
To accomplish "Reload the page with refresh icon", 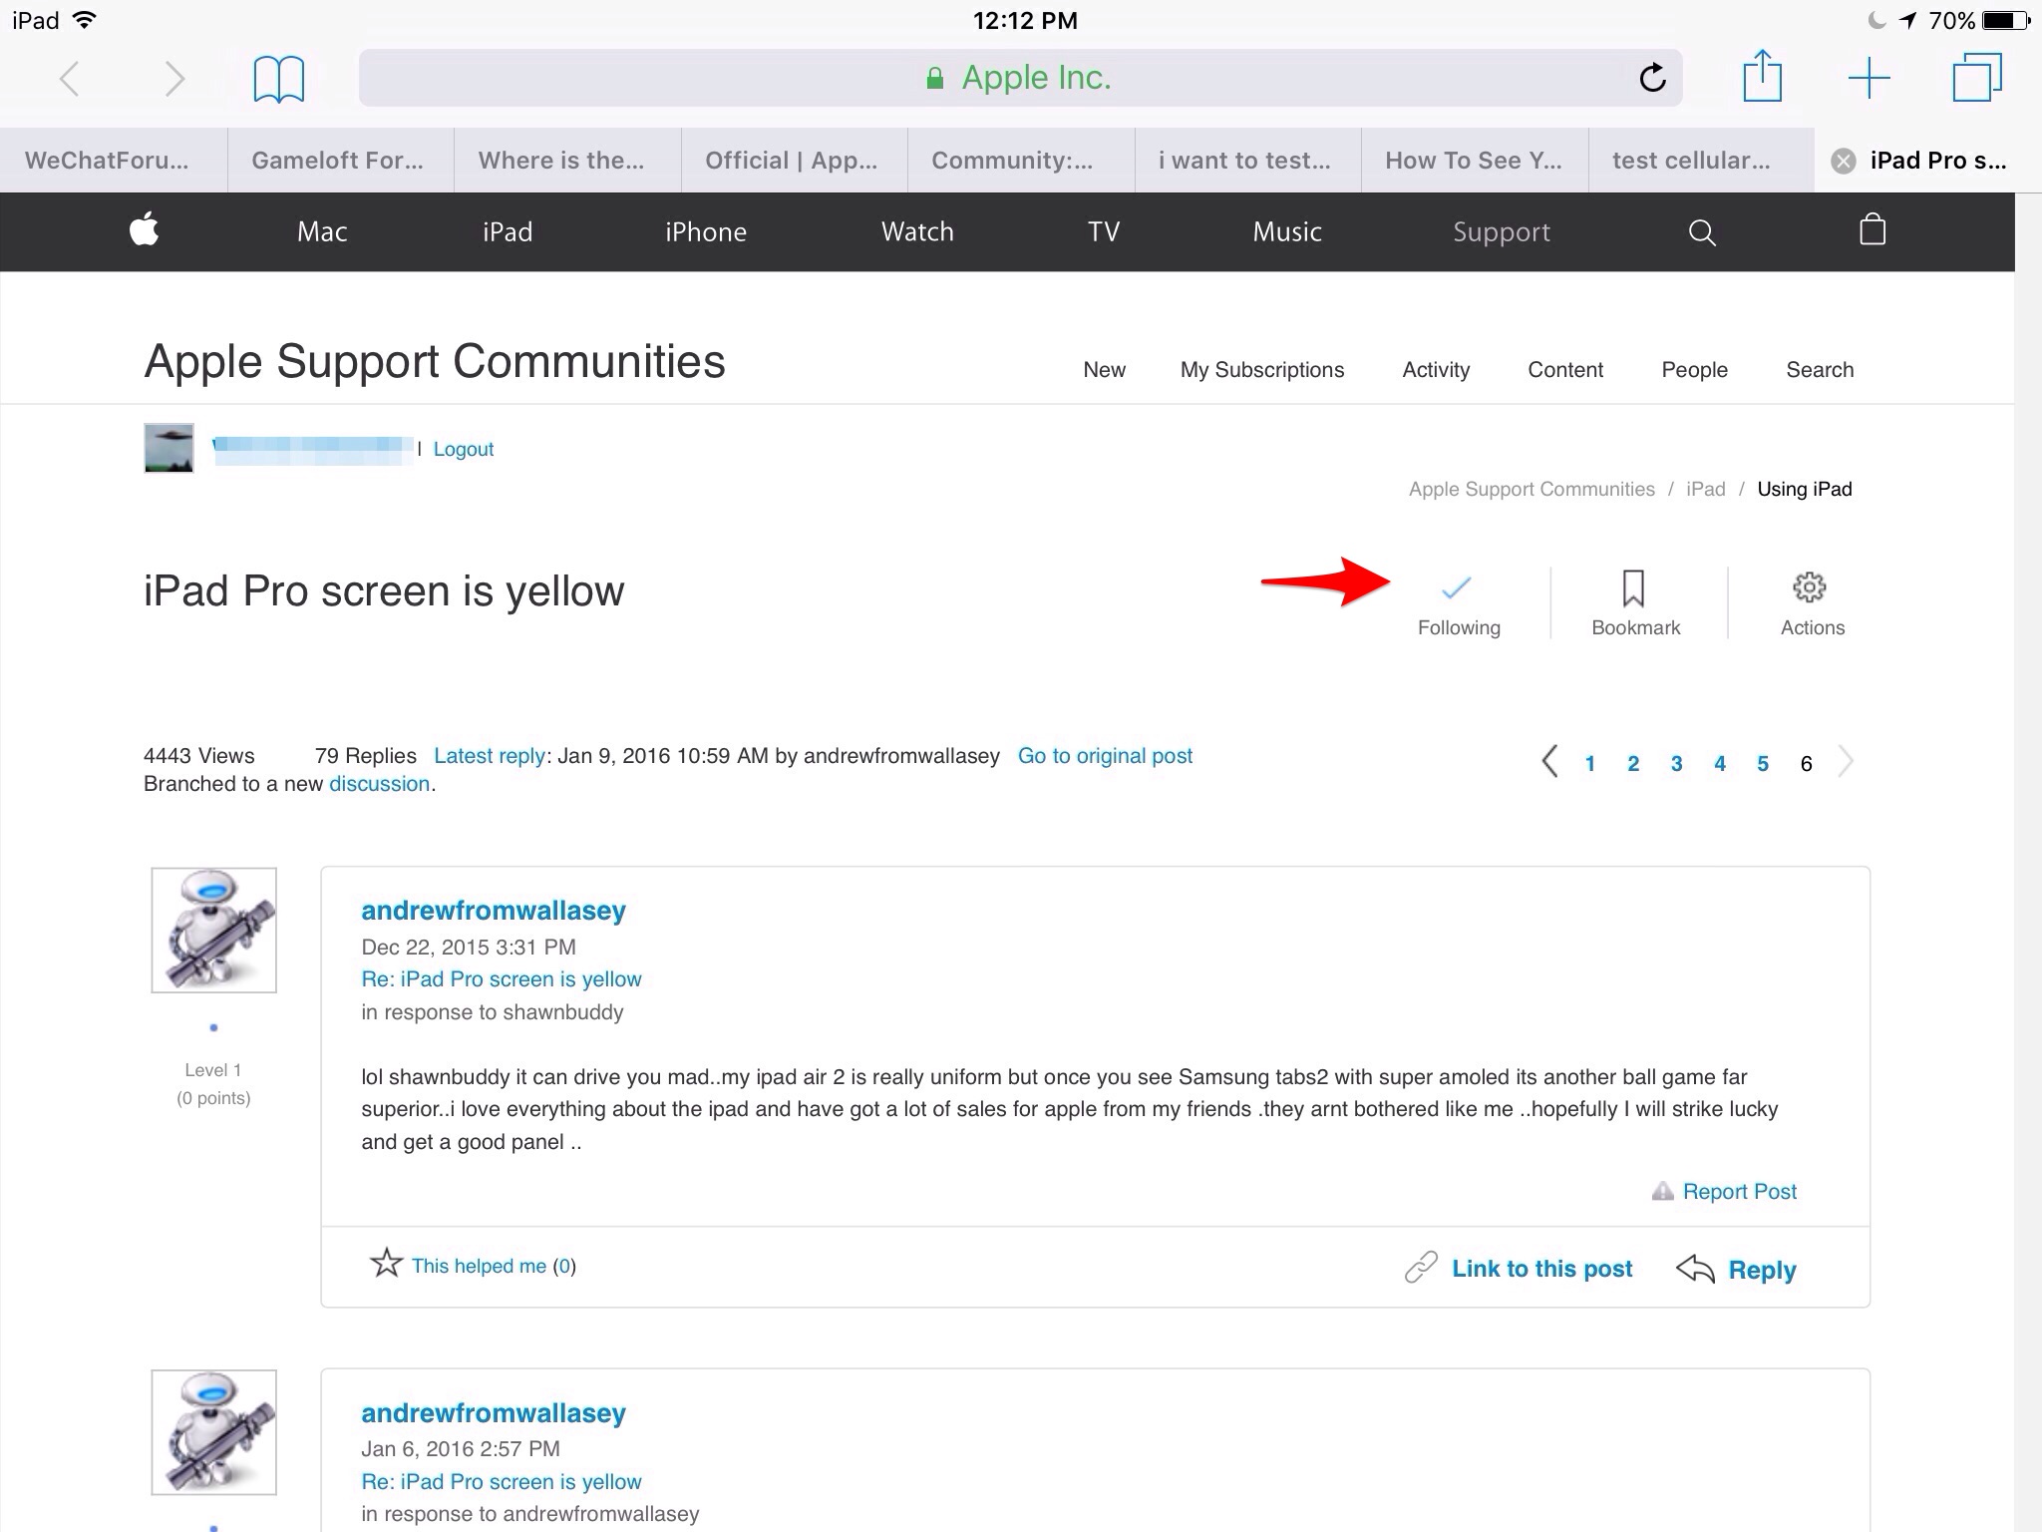I will [1652, 78].
